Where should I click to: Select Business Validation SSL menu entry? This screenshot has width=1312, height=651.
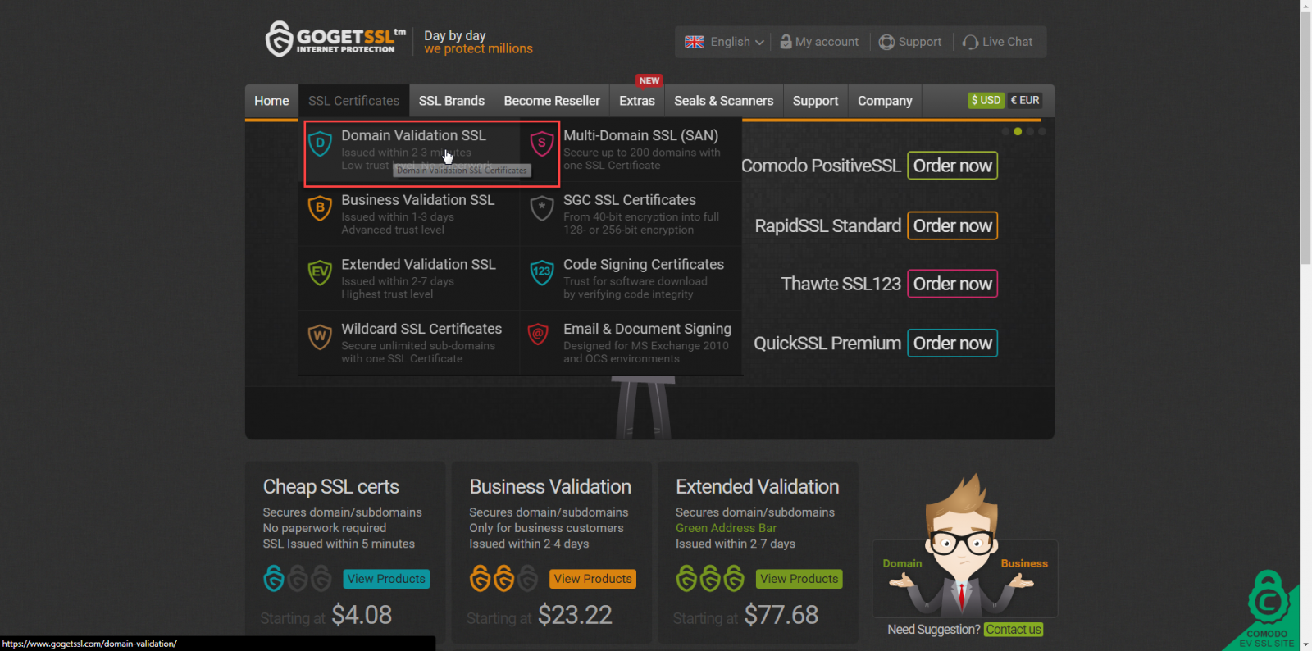coord(409,214)
